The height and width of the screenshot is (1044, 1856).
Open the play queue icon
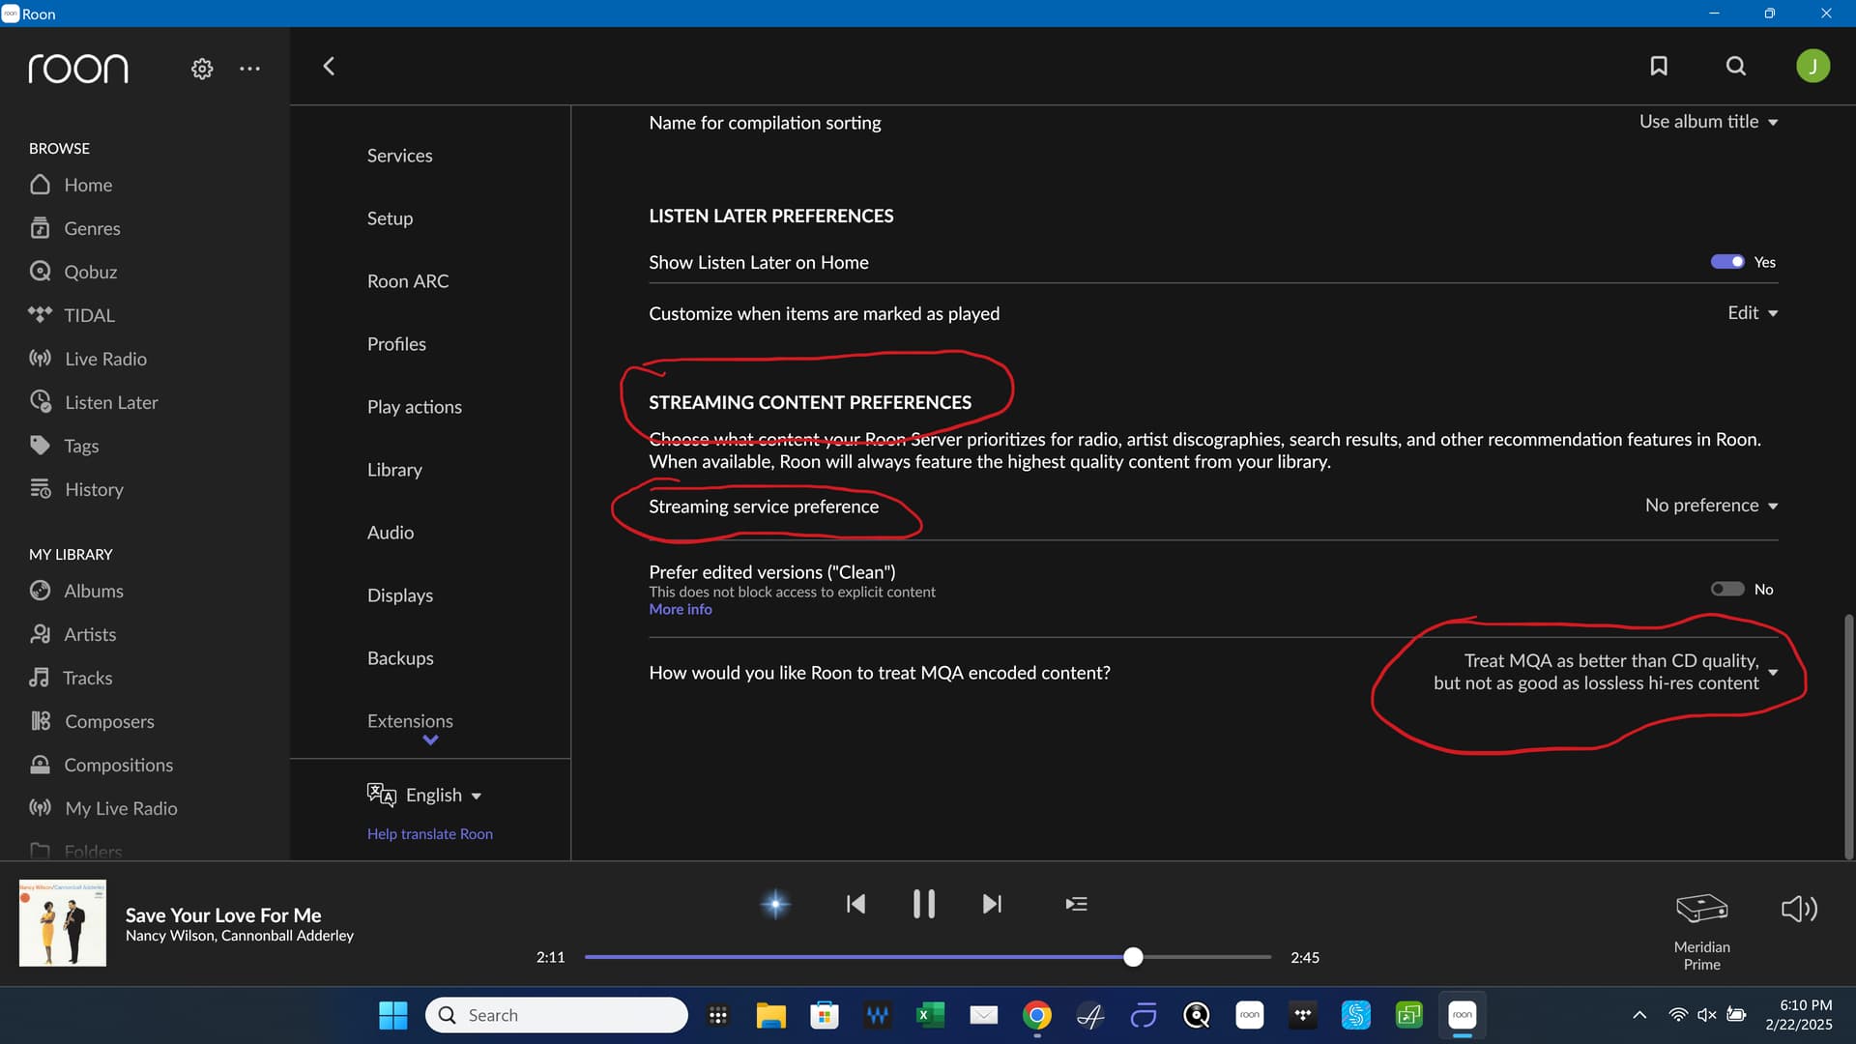click(x=1076, y=904)
